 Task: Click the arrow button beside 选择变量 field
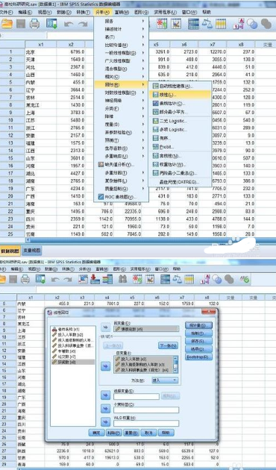click(105, 395)
